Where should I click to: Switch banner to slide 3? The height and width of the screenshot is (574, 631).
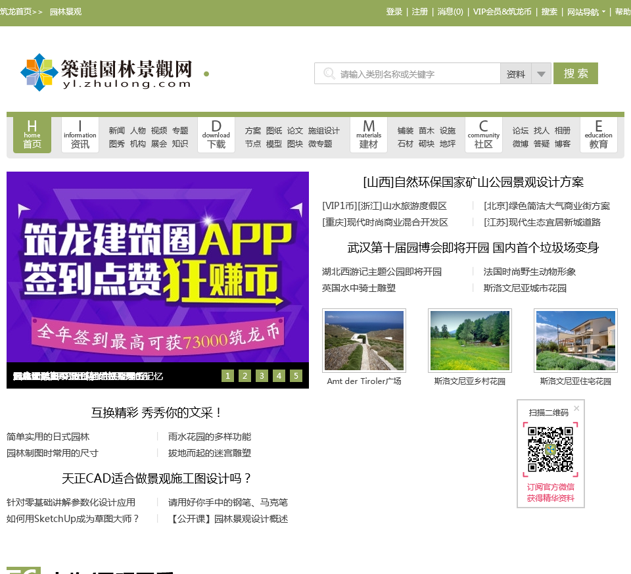[x=262, y=376]
